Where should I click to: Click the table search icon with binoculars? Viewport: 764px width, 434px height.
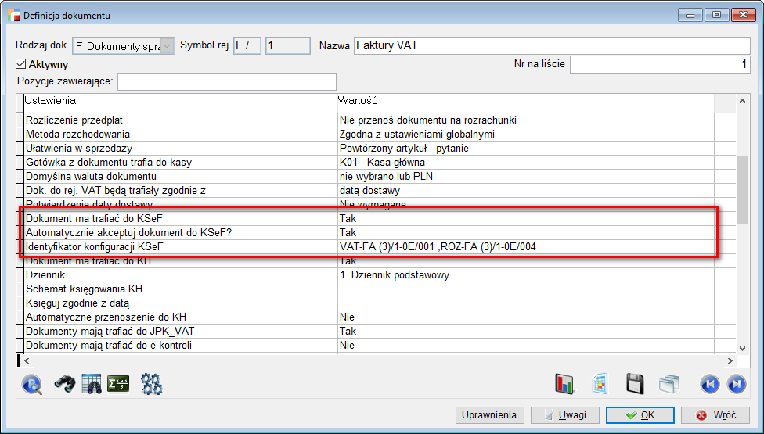[x=92, y=383]
